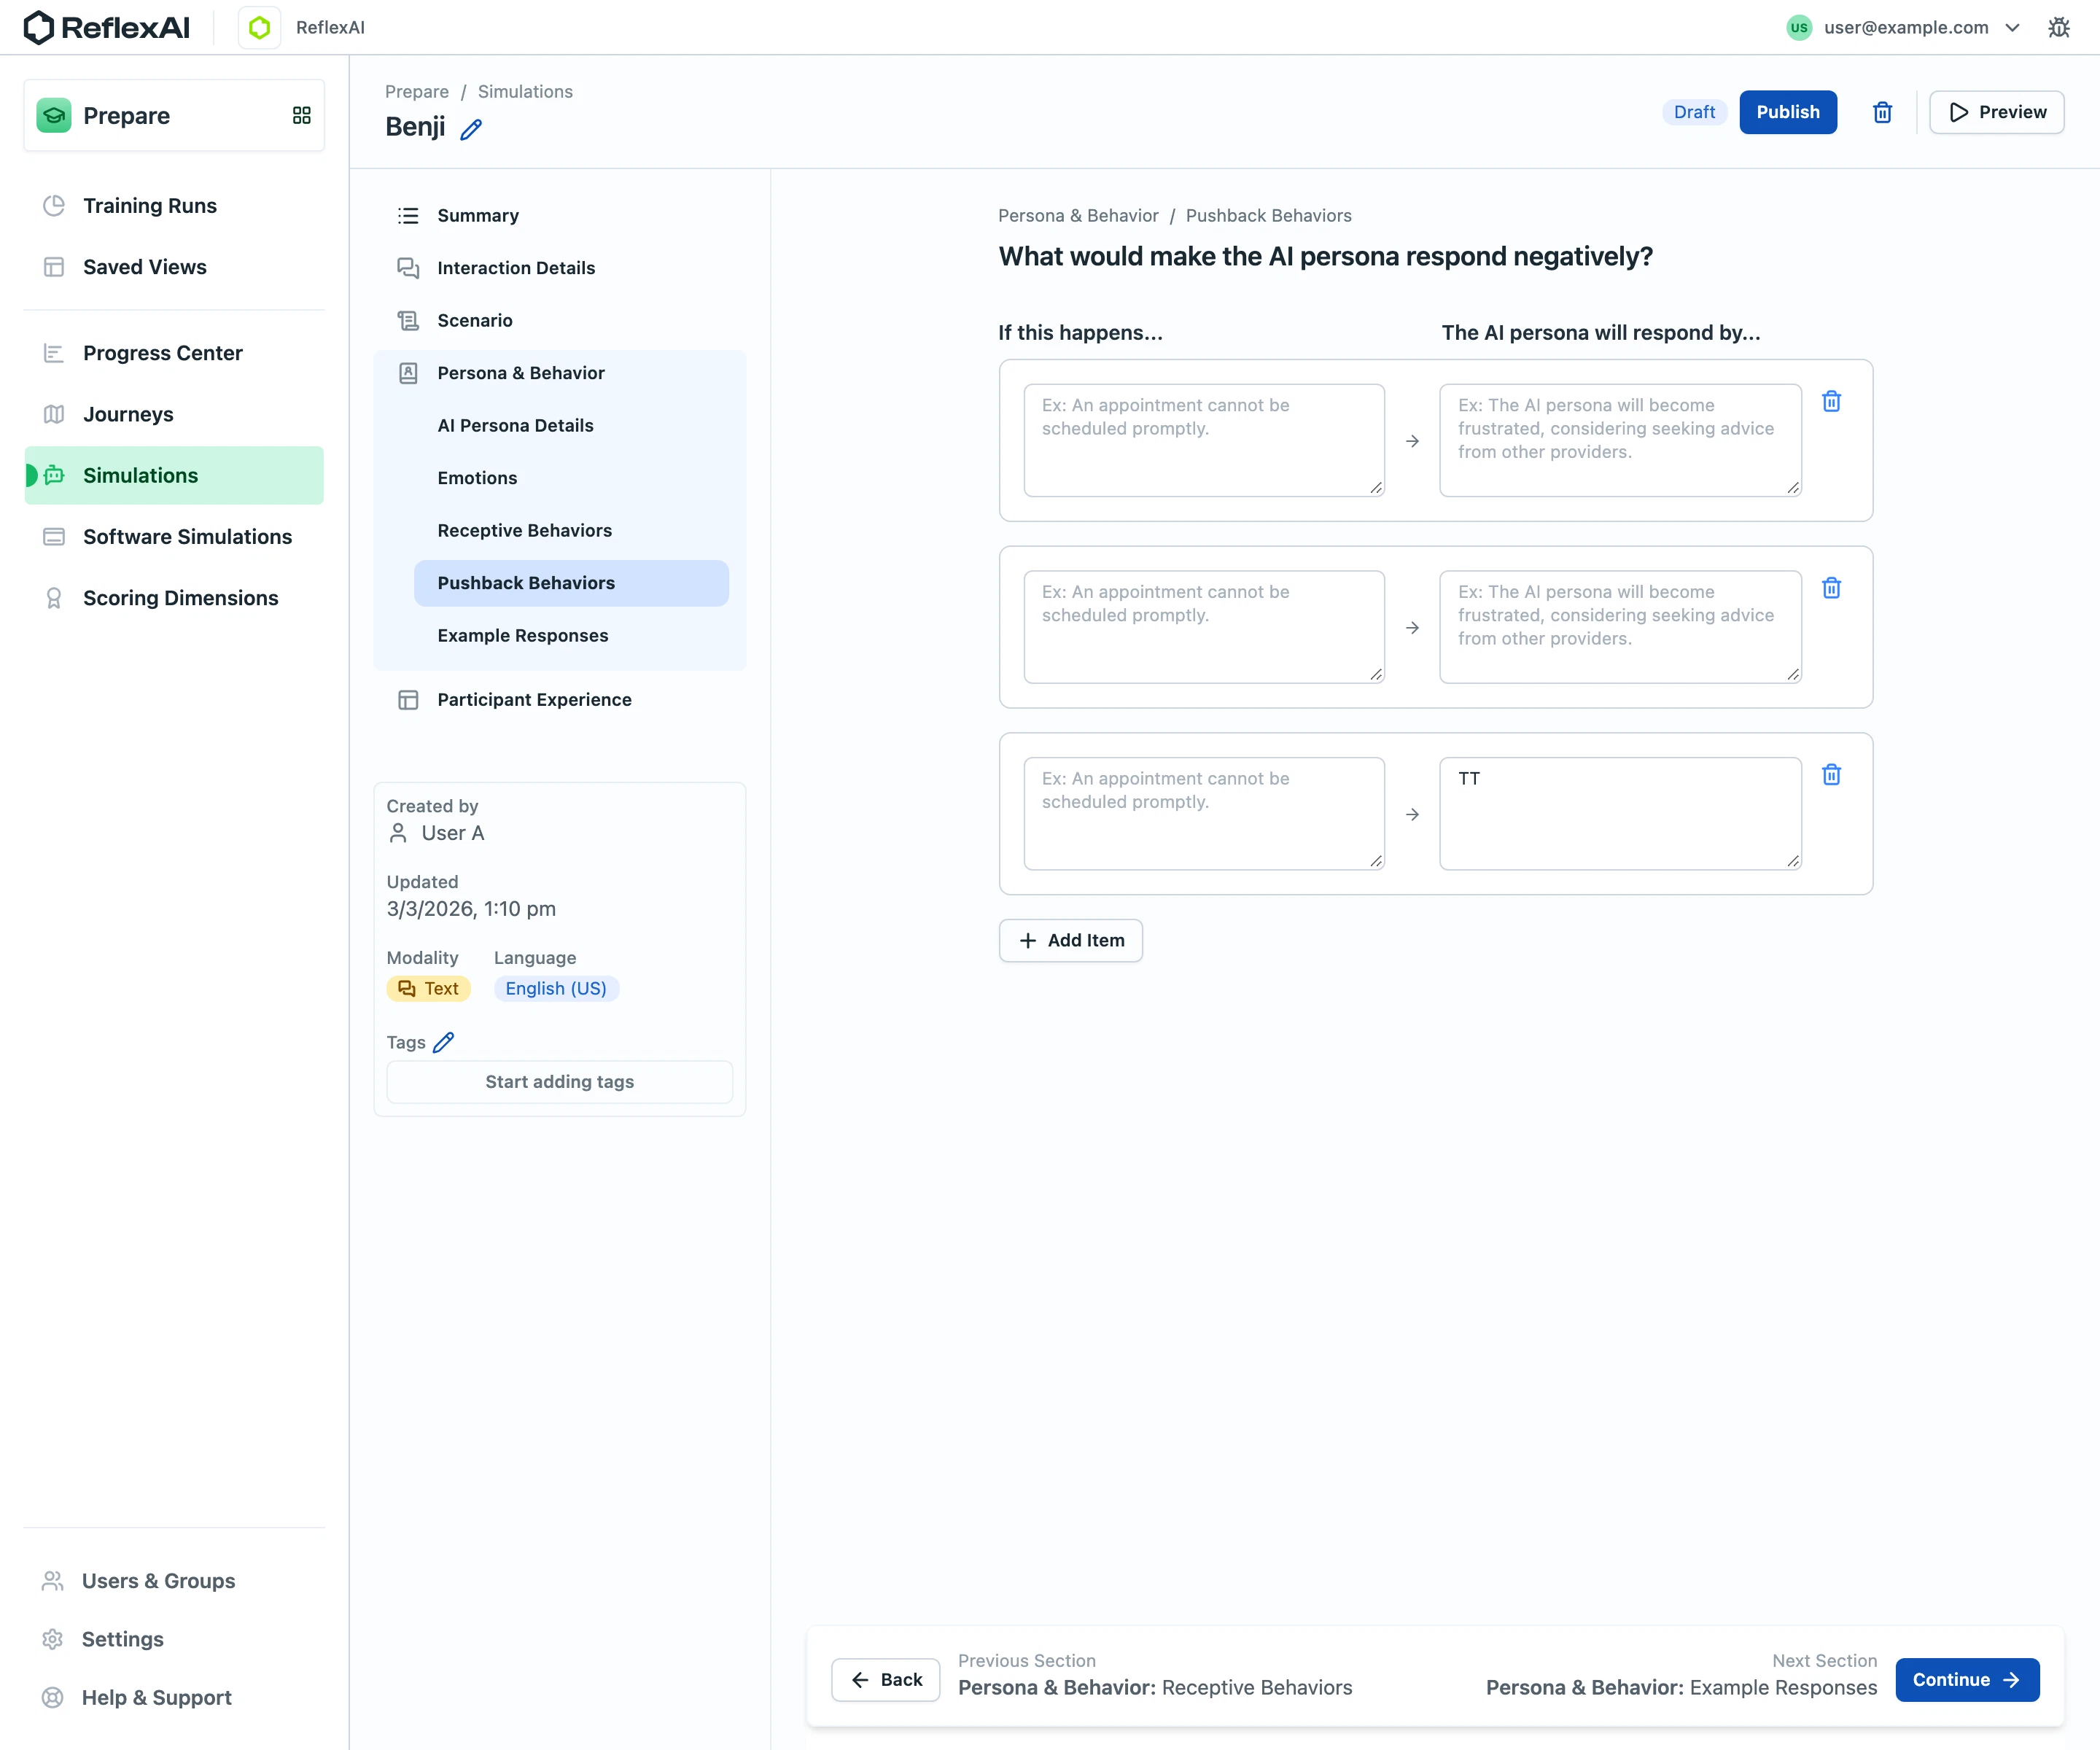Edit tags with the pencil icon
Viewport: 2100px width, 1750px height.
click(443, 1042)
